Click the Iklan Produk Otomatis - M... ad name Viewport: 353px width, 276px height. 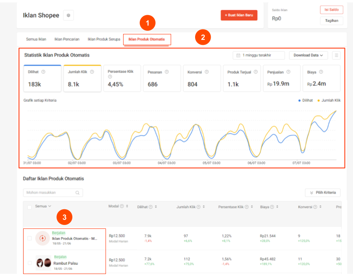coord(74,238)
